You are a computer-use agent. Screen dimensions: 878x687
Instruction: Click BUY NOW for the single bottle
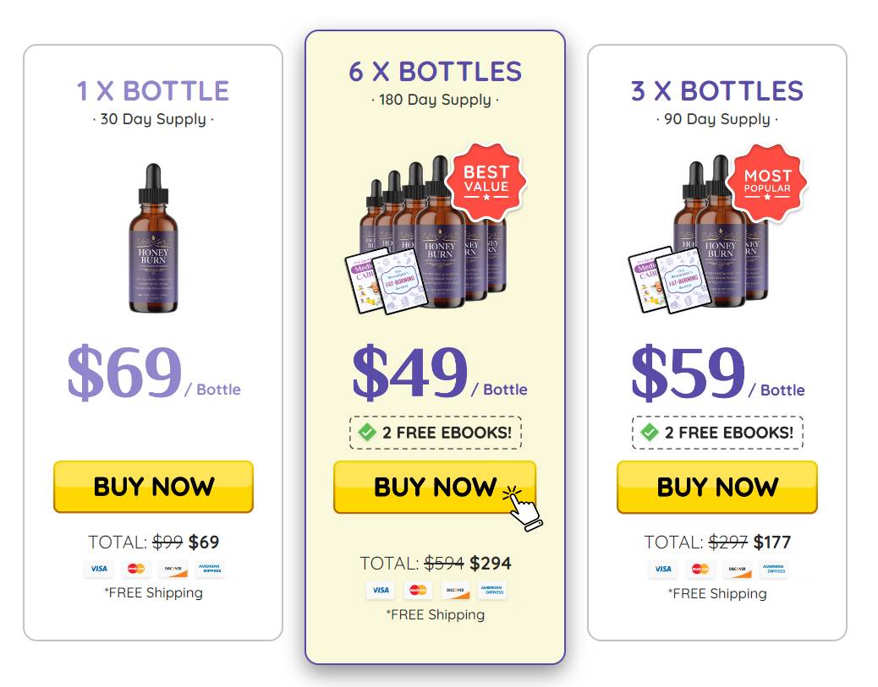click(153, 487)
